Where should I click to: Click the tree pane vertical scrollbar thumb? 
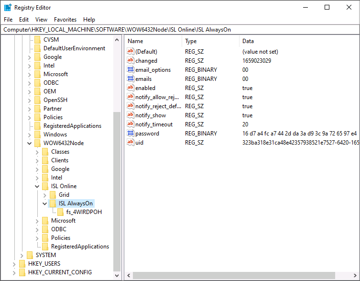click(117, 192)
